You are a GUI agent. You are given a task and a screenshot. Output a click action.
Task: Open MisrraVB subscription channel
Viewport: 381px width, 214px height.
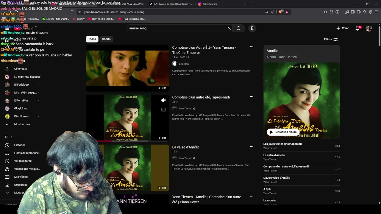23,92
